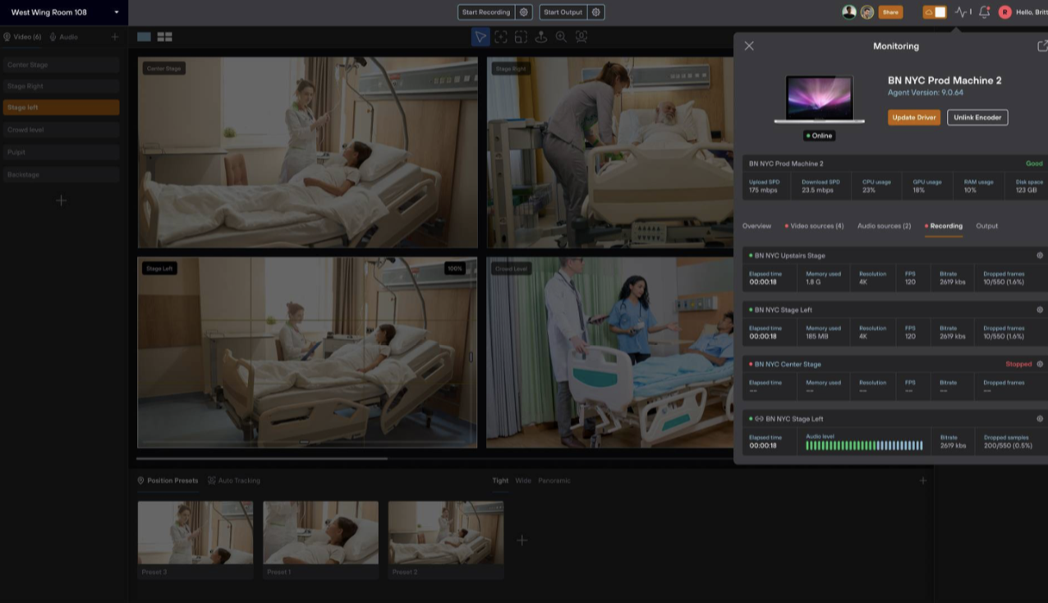Select the arrow pointer tool
The height and width of the screenshot is (603, 1048).
480,37
